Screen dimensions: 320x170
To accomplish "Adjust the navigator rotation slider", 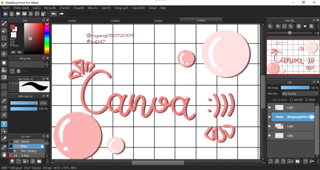I will click(290, 33).
